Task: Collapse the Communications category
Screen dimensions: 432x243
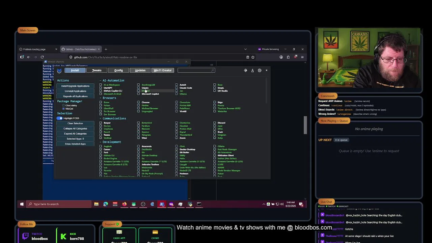Action: click(x=113, y=118)
